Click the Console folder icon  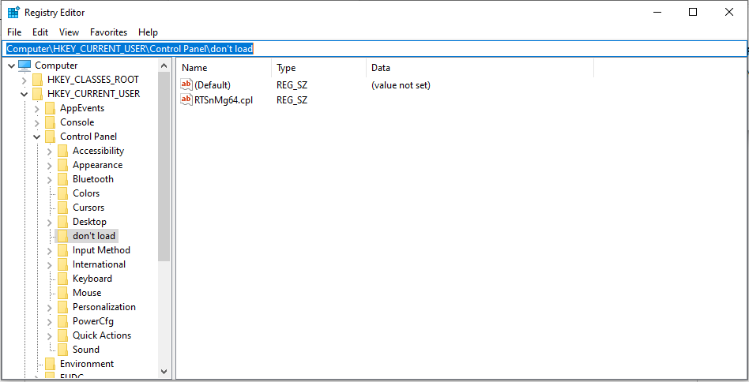(50, 122)
